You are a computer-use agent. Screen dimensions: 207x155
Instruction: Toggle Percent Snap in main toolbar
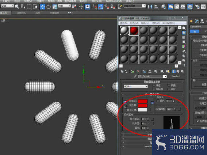click(x=107, y=7)
